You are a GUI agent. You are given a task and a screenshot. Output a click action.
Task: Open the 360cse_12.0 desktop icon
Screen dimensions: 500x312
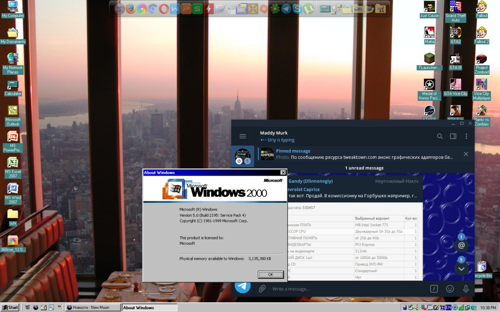[x=13, y=244]
